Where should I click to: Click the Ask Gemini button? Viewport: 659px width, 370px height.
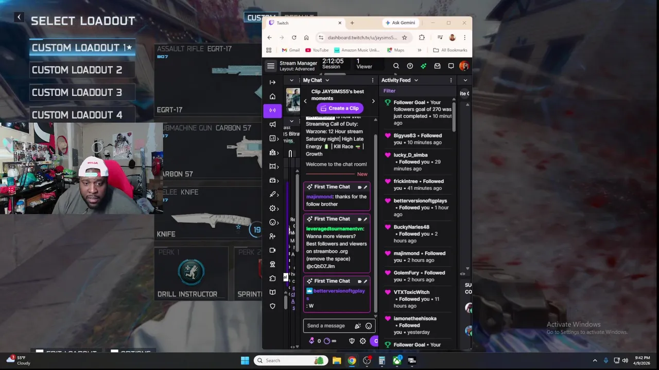(x=400, y=23)
